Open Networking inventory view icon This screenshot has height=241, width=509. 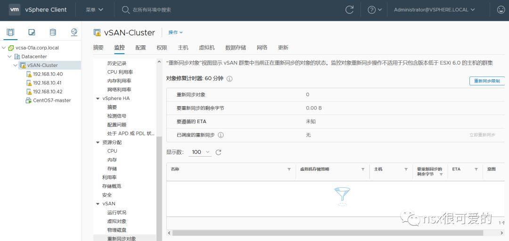[x=74, y=32]
